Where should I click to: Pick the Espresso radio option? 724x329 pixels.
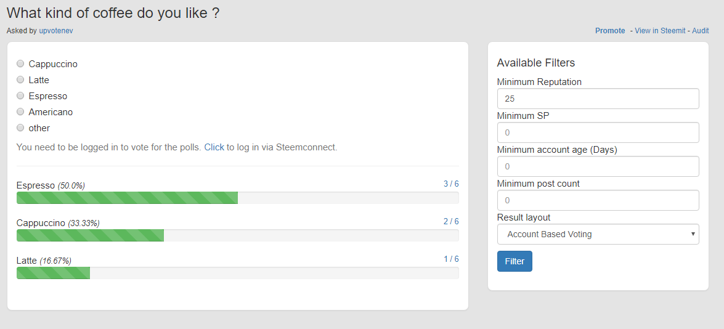click(x=20, y=95)
